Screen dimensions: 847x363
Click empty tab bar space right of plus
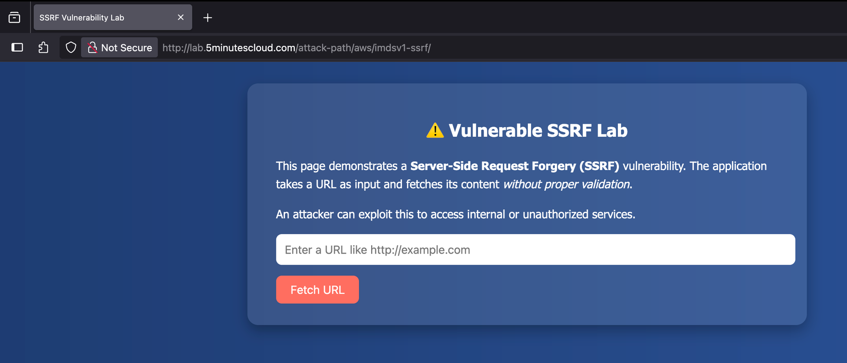[x=476, y=17]
